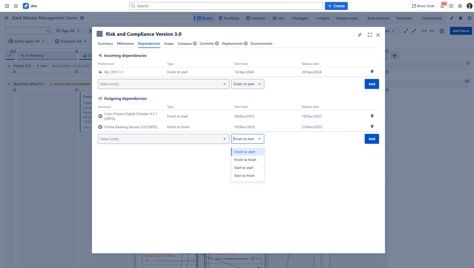Viewport: 474px width, 268px height.
Task: Click the top Search field
Action: coord(226,6)
